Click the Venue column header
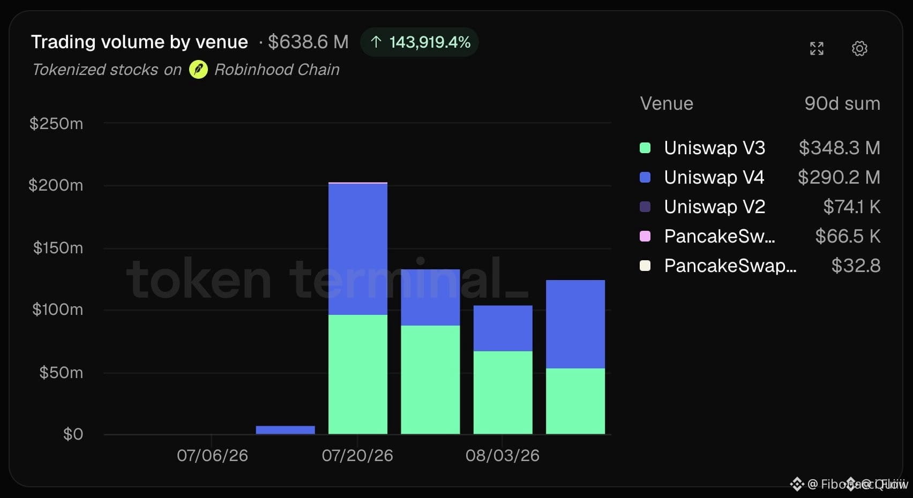Image resolution: width=913 pixels, height=498 pixels. coord(667,103)
